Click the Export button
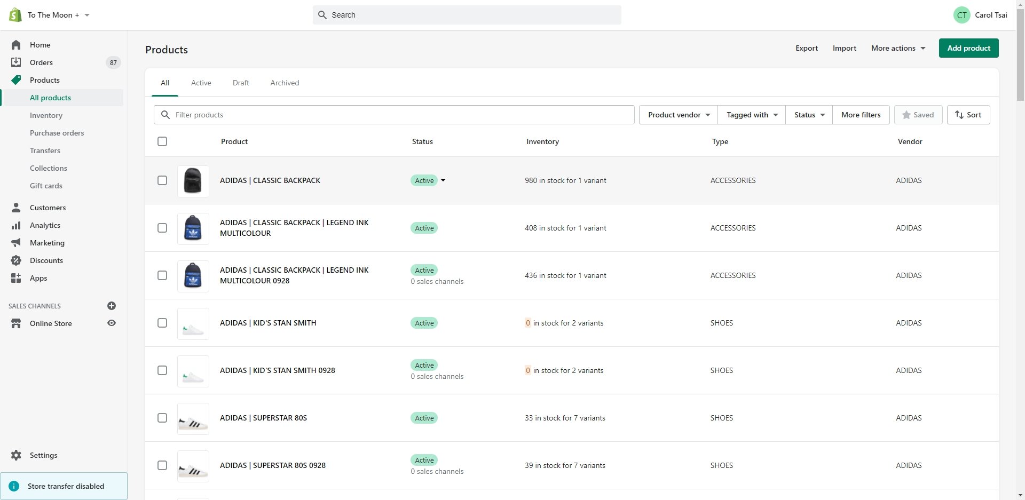Screen dimensions: 1025x500 pyautogui.click(x=806, y=48)
